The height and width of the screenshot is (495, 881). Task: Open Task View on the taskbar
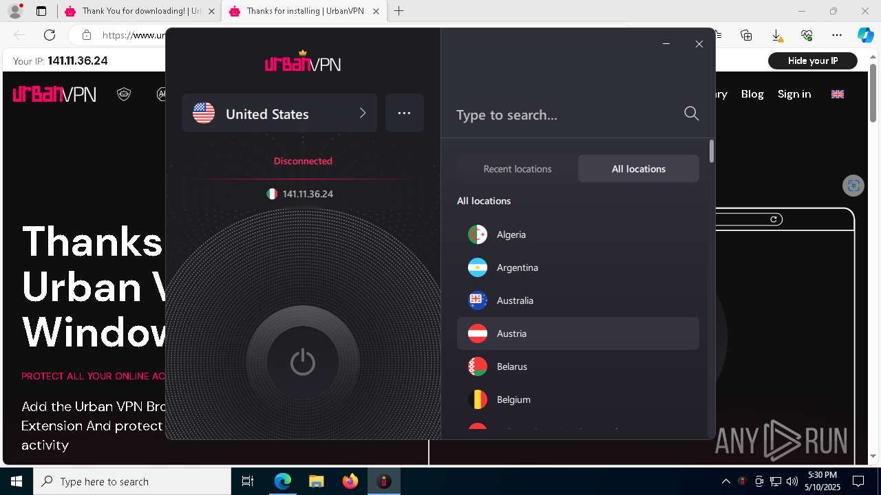point(248,481)
